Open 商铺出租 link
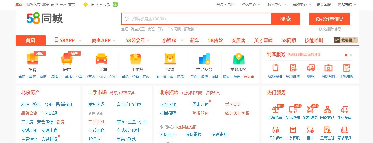The image size is (373, 143). [x=29, y=130]
